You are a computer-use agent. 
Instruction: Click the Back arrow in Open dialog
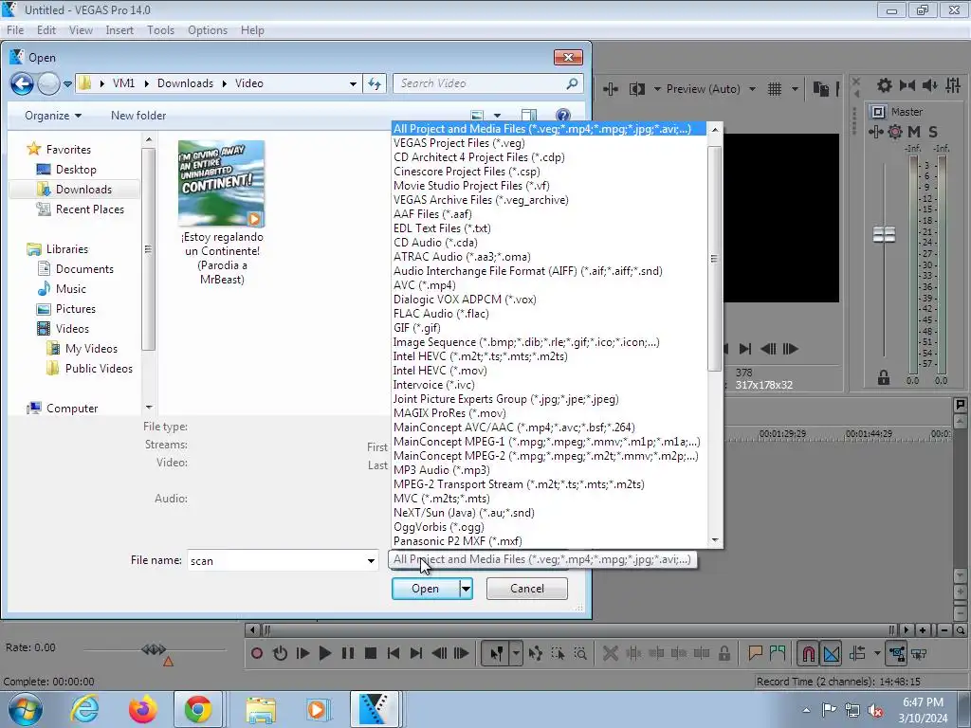coord(23,83)
